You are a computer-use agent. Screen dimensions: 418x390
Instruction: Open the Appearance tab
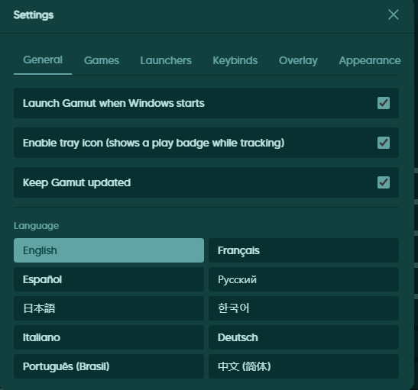point(370,60)
